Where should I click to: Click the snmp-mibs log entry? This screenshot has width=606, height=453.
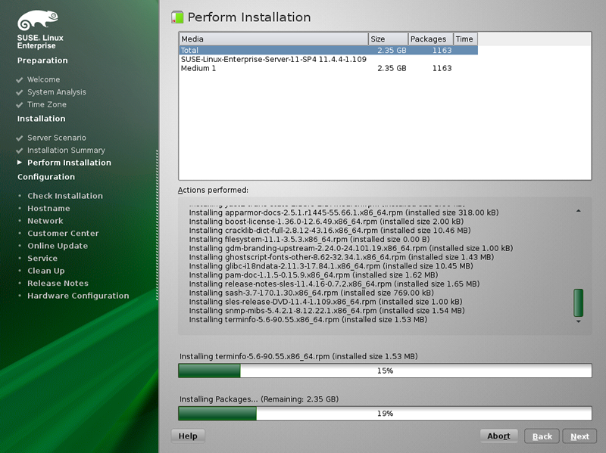(x=326, y=311)
